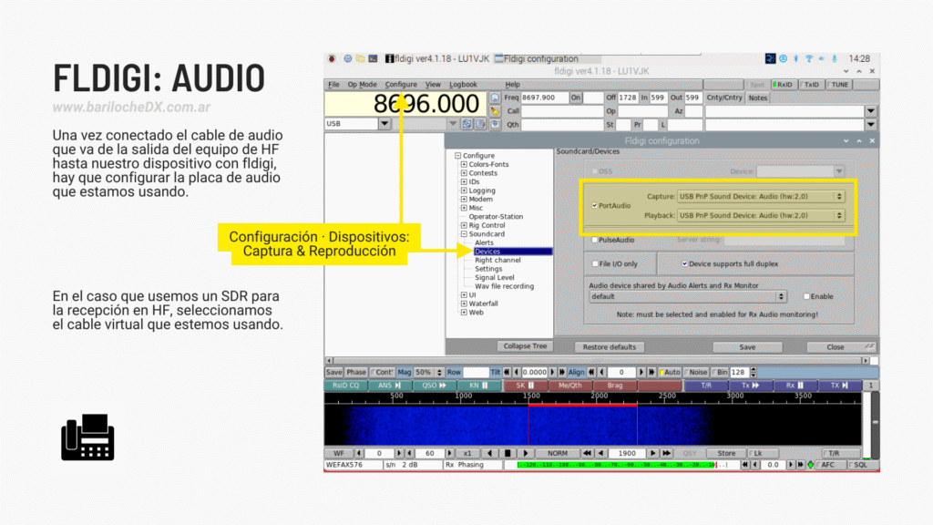This screenshot has height=525, width=933.
Task: Click the RsID CQ macro button
Action: pos(345,386)
